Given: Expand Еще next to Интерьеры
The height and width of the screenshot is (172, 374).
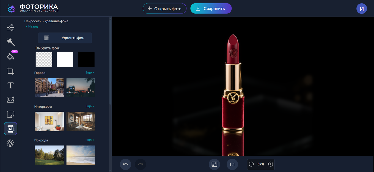Looking at the screenshot, I should coord(89,106).
